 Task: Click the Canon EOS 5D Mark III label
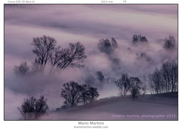point(21,2)
